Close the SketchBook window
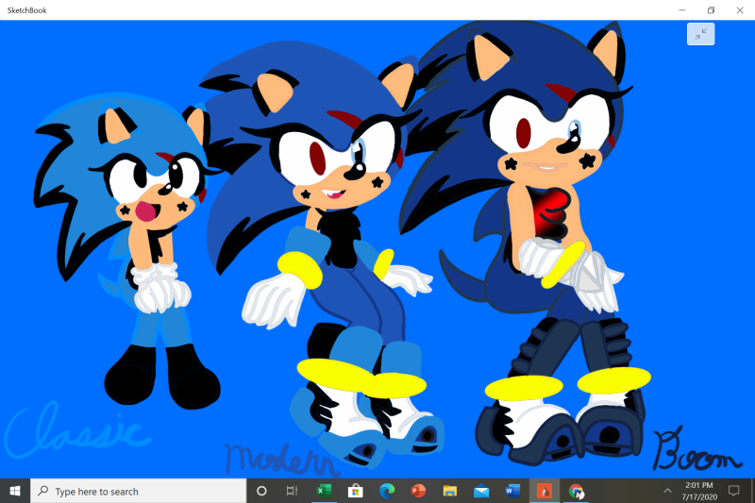Viewport: 755px width, 503px height. click(740, 9)
